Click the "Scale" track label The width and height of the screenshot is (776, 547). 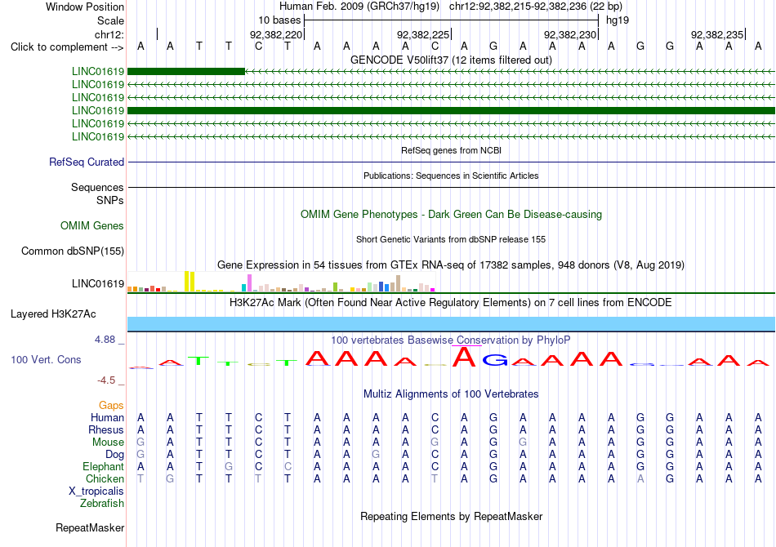tap(110, 20)
